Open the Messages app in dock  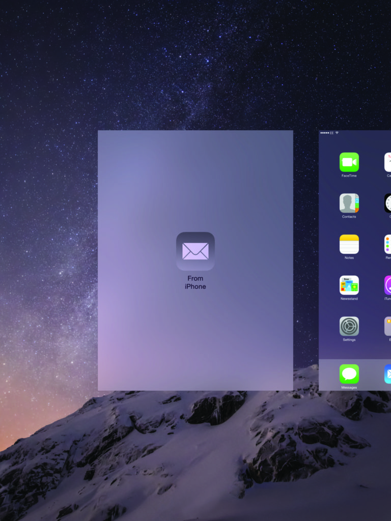point(349,374)
